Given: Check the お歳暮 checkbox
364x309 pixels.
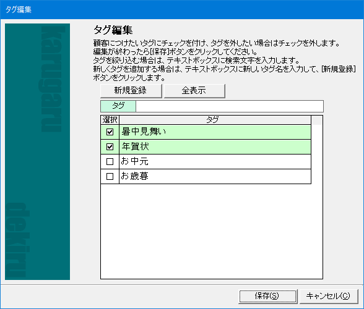Looking at the screenshot, I should pyautogui.click(x=110, y=176).
